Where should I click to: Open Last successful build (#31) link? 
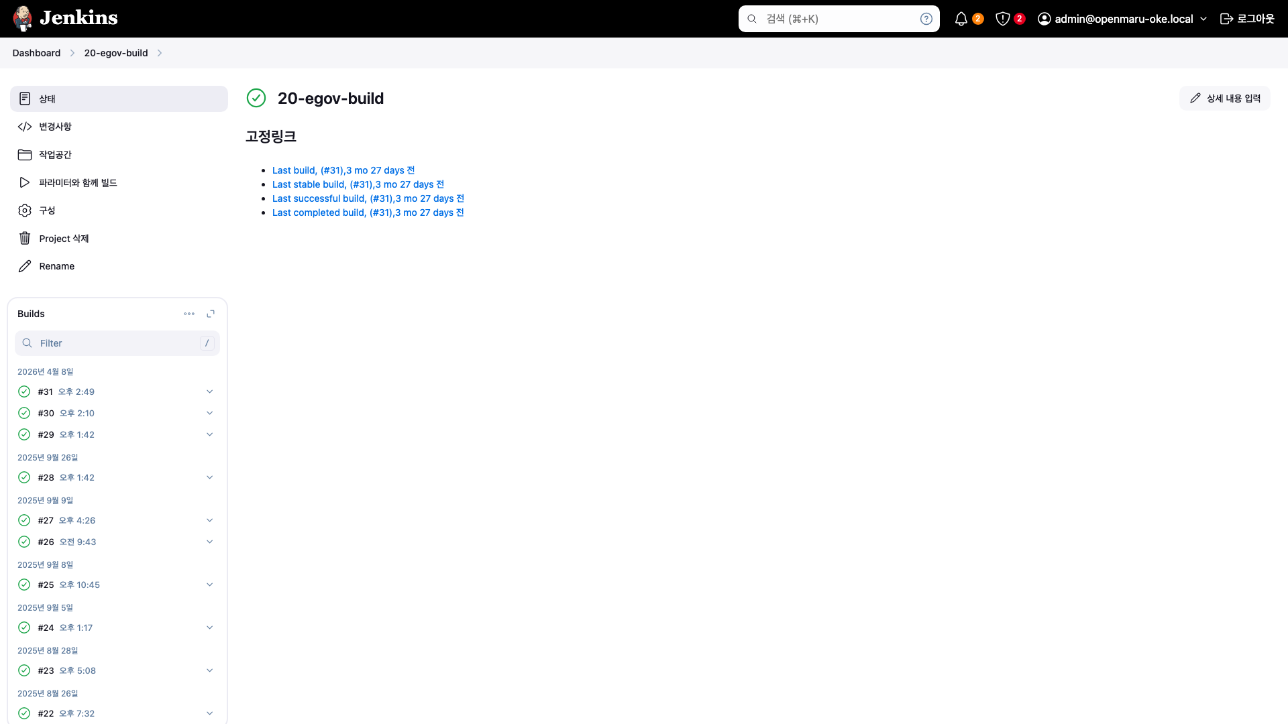click(x=368, y=198)
